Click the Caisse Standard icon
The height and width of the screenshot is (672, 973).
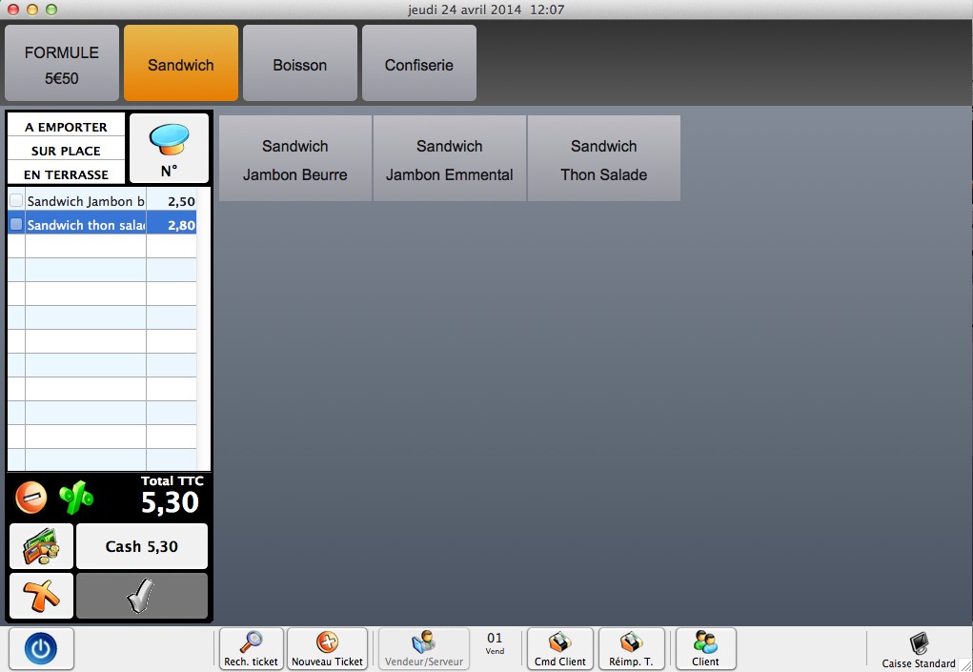(919, 648)
